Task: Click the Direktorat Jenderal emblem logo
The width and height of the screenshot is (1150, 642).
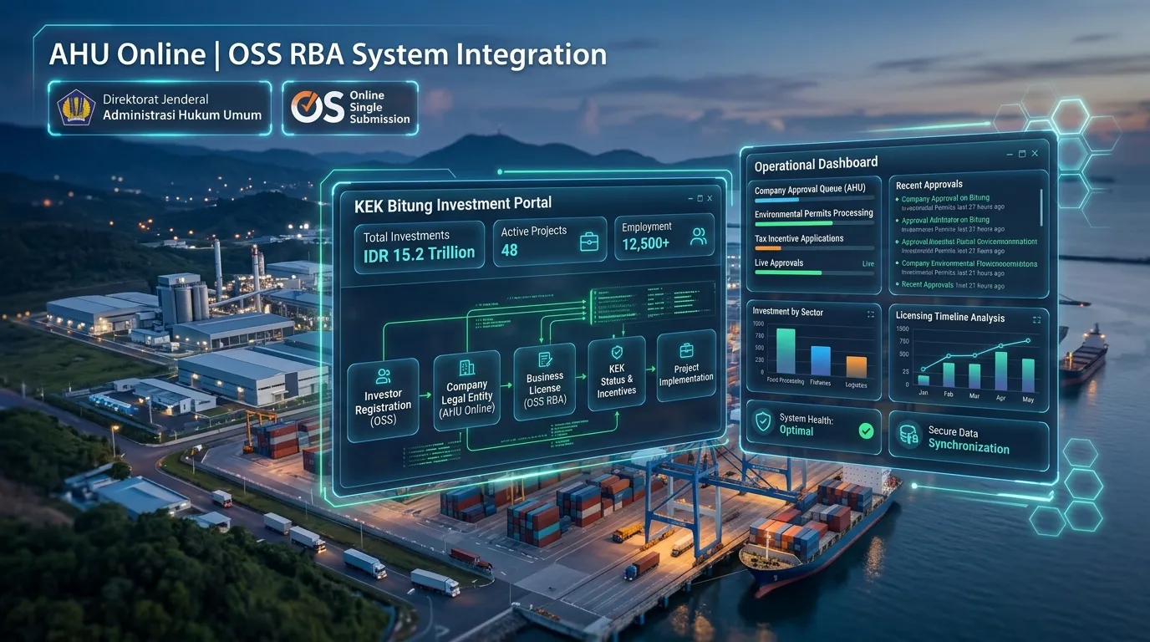Action: point(77,108)
